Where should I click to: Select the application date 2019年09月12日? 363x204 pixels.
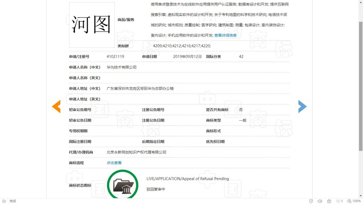pos(187,57)
